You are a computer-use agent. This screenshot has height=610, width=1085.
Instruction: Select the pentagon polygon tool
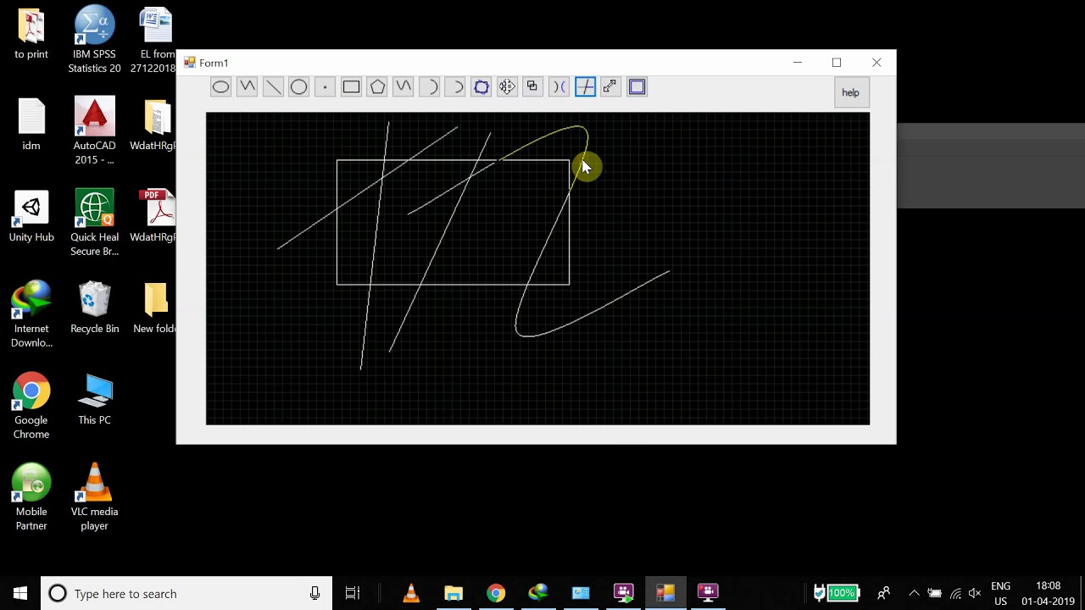point(377,86)
